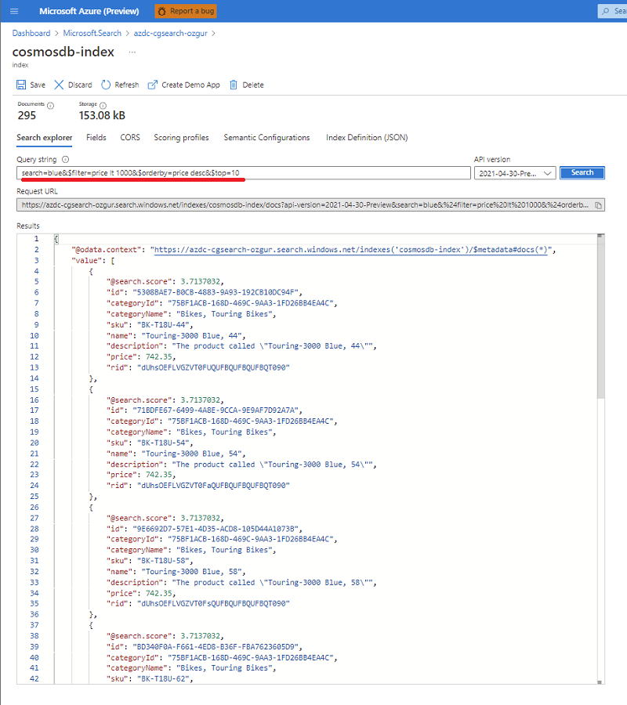Run the query with the Search button
Image resolution: width=627 pixels, height=705 pixels.
pyautogui.click(x=582, y=172)
